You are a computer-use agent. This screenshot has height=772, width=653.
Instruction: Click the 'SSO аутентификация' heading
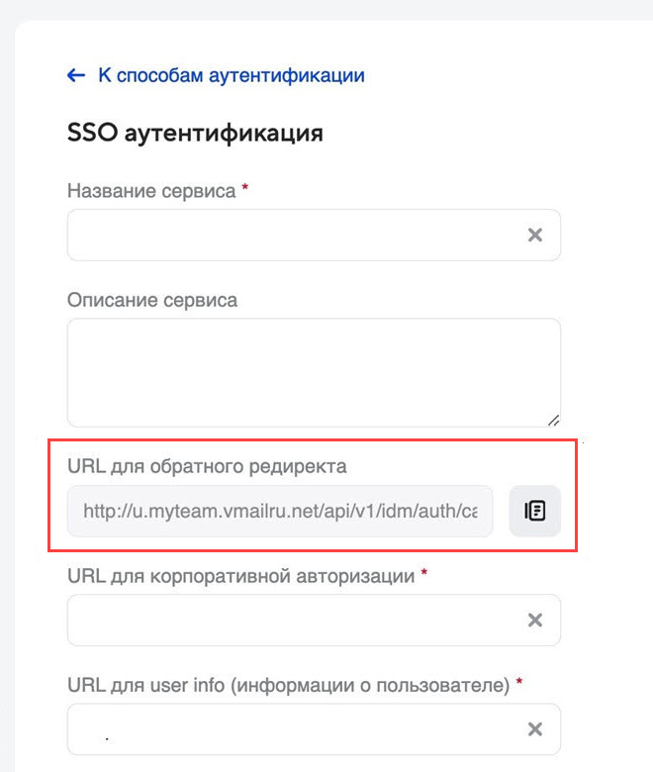coord(195,133)
